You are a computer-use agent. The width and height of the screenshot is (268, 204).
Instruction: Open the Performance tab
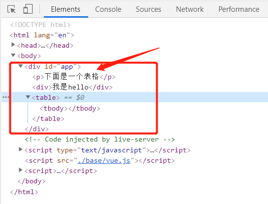point(239,9)
